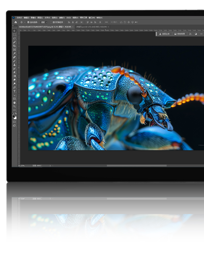This screenshot has width=204, height=264.
Task: Toggle Quick Mask mode icon
Action: [x=14, y=122]
